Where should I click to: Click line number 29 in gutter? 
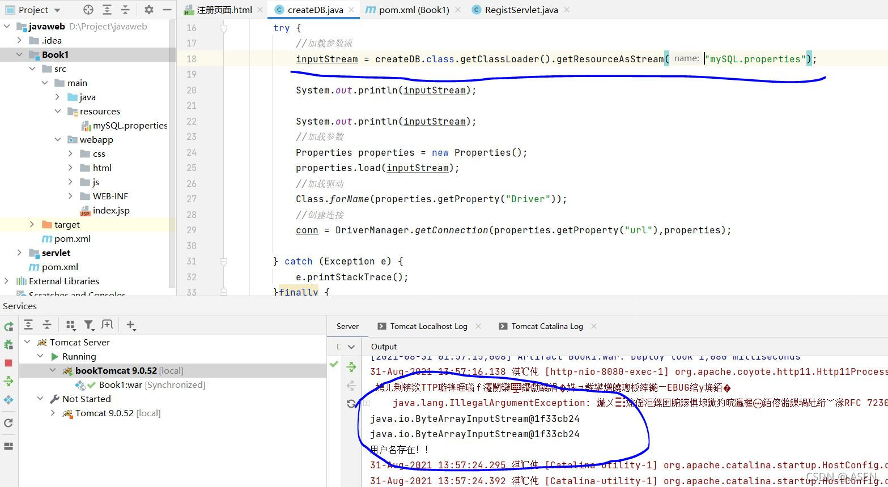click(x=192, y=230)
